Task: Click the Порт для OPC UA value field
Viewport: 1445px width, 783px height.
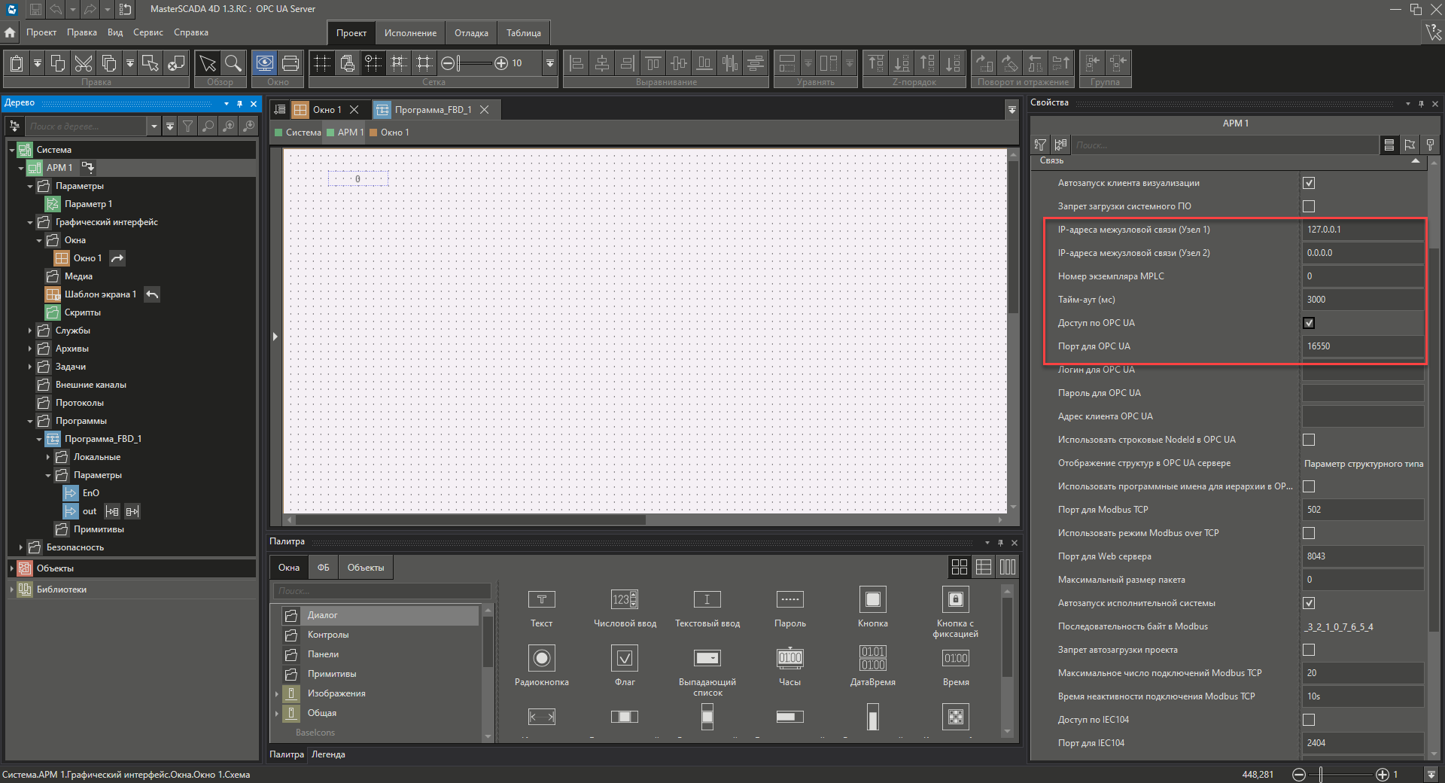Action: pos(1362,346)
